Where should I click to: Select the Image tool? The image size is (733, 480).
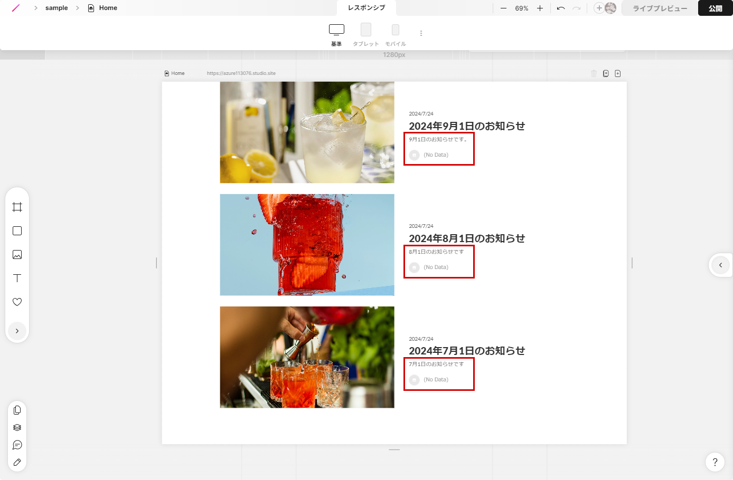(17, 254)
